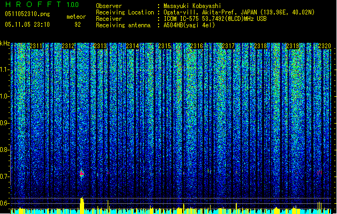Click the Observer name Masayuki Kobayashi

point(192,6)
